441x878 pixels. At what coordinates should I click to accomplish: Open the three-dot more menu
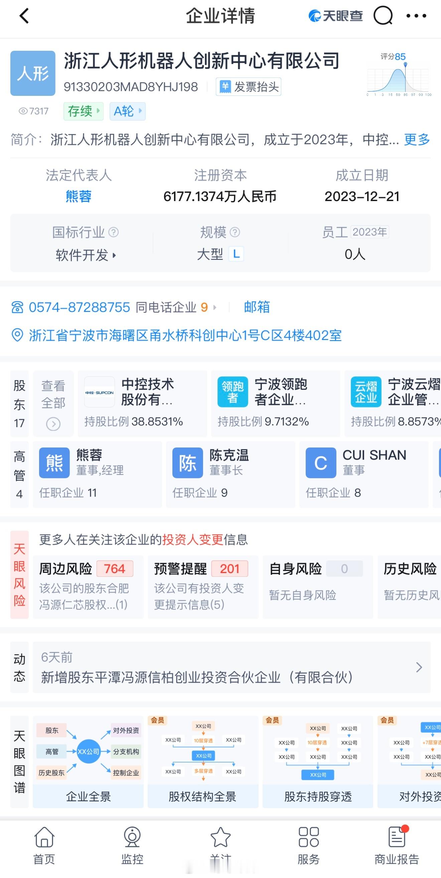pyautogui.click(x=416, y=16)
